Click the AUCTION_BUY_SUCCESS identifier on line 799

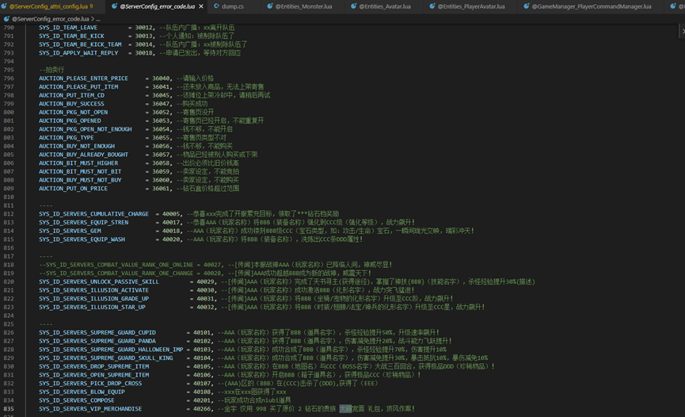coord(71,104)
